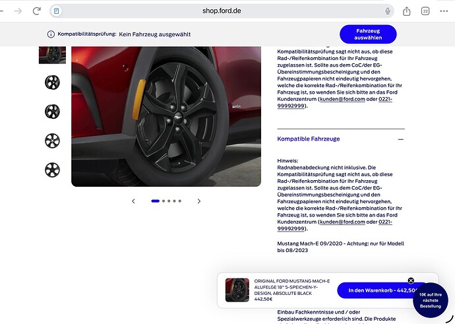Viewport: 455px width, 324px height.
Task: Go to previous image with left chevron
Action: 133,201
